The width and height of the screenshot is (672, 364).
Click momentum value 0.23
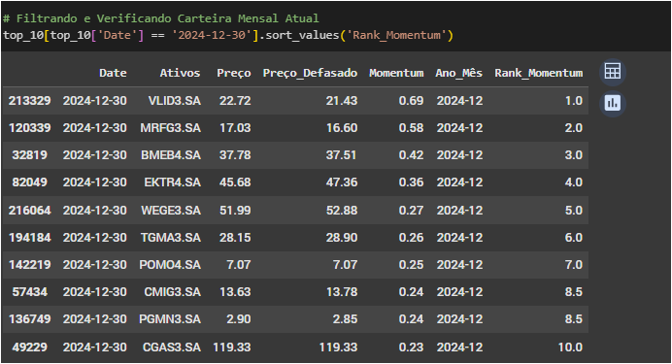pyautogui.click(x=411, y=347)
